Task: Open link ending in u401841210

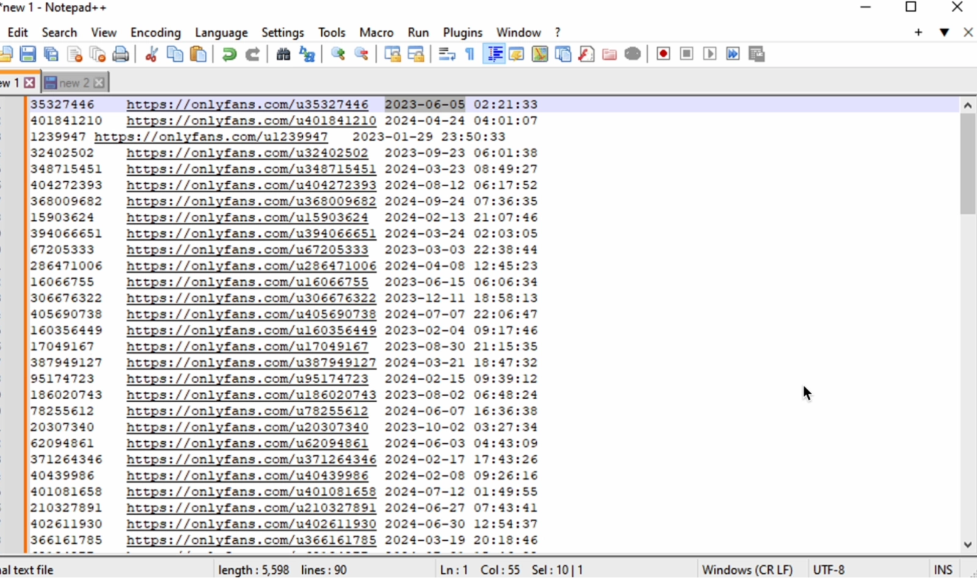Action: [251, 121]
